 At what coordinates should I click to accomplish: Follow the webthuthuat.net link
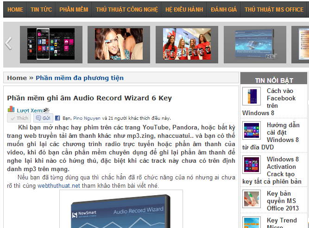pyautogui.click(x=59, y=185)
